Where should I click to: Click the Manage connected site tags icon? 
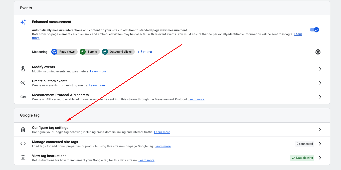tap(23, 144)
